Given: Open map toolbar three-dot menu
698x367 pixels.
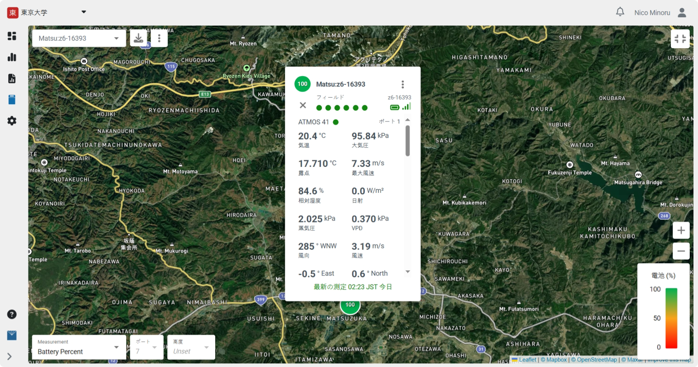Looking at the screenshot, I should (x=159, y=38).
